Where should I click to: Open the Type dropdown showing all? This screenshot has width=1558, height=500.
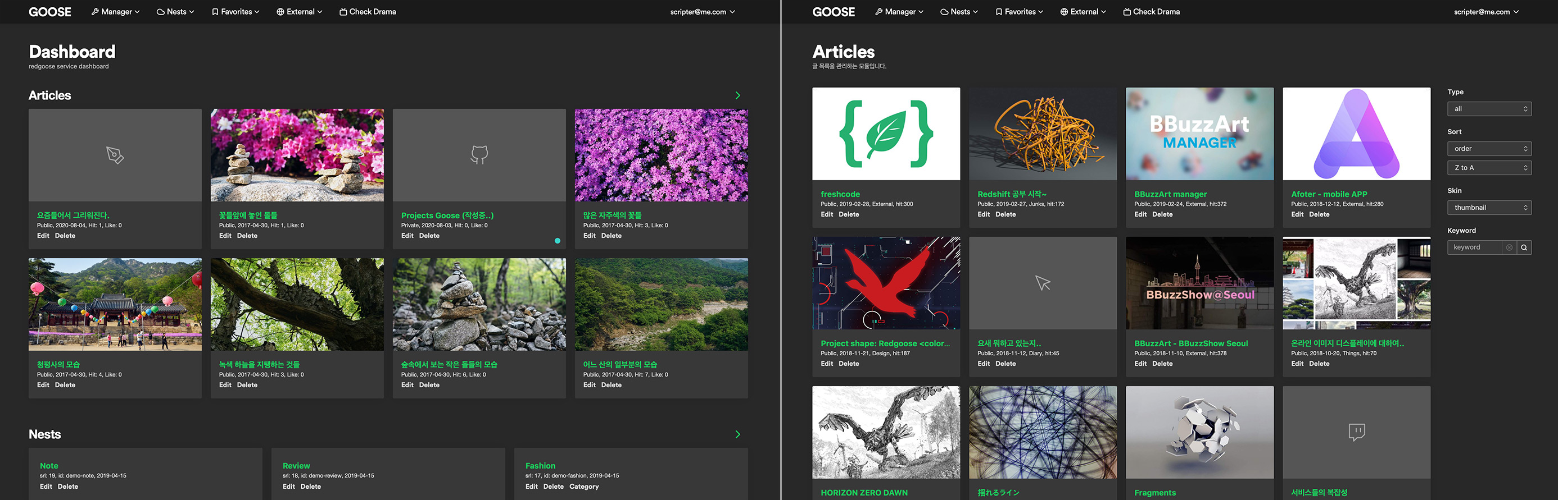[x=1488, y=109]
